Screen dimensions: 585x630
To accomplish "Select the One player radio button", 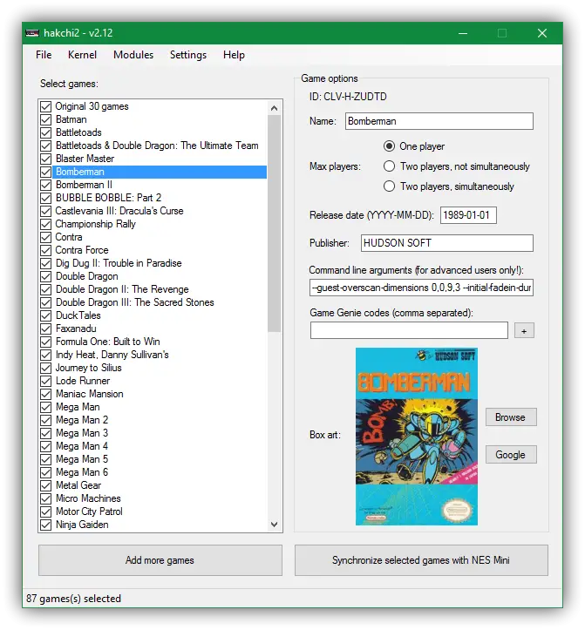I will coord(389,146).
